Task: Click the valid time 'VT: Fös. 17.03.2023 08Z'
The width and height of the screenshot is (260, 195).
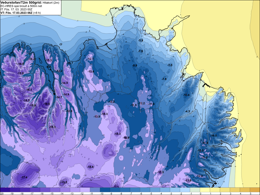Action: [x=16, y=13]
